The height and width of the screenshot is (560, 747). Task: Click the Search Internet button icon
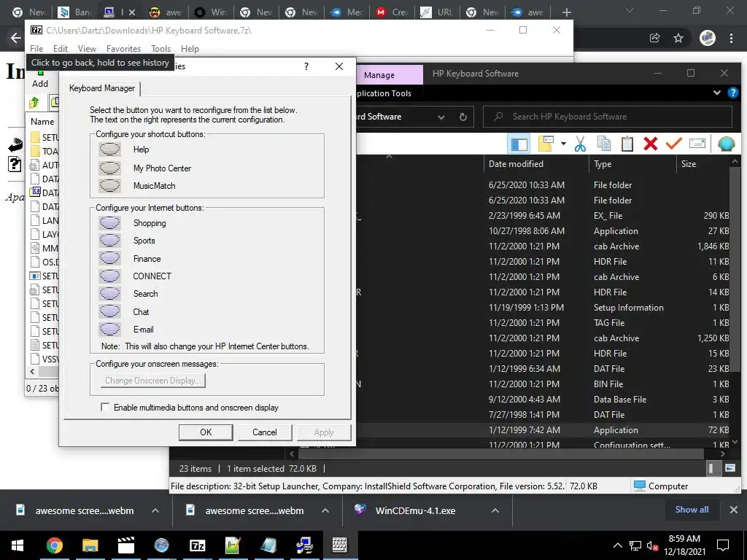coord(109,294)
